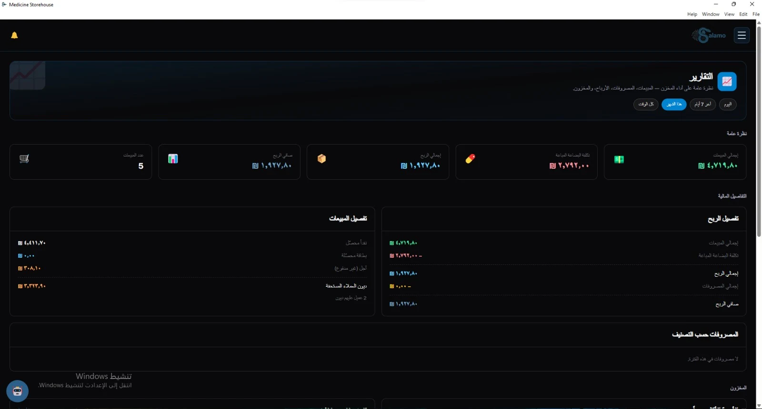The height and width of the screenshot is (409, 762).
Task: Click the المصروفات حسب التصنيف panel title
Action: (x=705, y=335)
